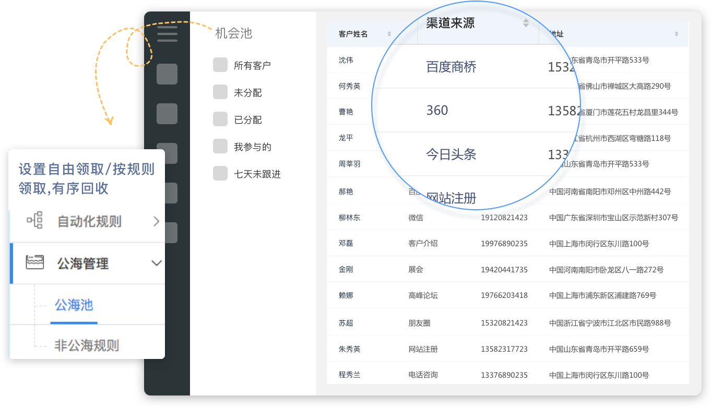The image size is (712, 408).
Task: Expand the 自动化规则 menu chevron
Action: click(x=156, y=221)
